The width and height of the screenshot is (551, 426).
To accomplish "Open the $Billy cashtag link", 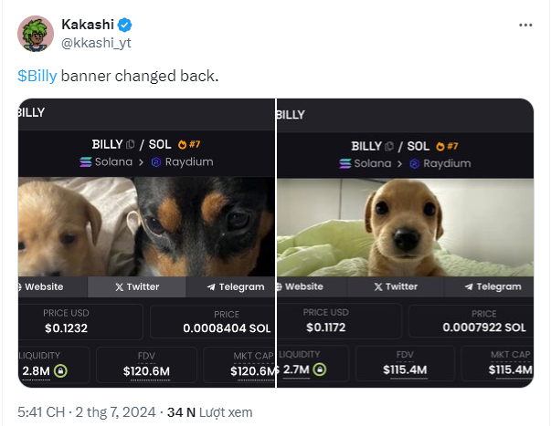I will pos(37,75).
